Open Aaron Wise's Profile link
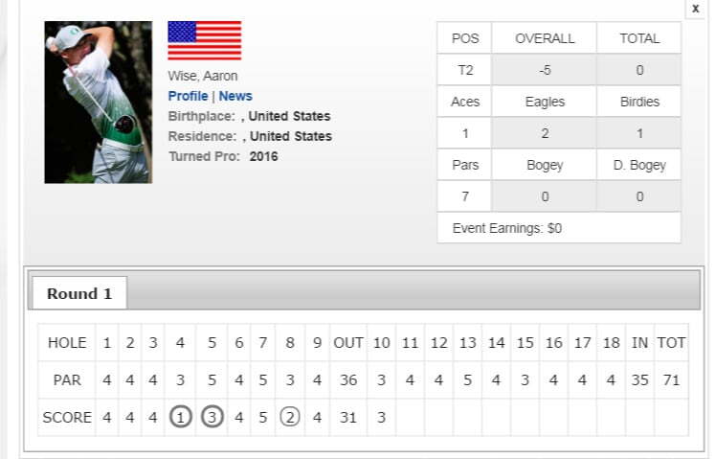This screenshot has width=715, height=459. (x=188, y=96)
